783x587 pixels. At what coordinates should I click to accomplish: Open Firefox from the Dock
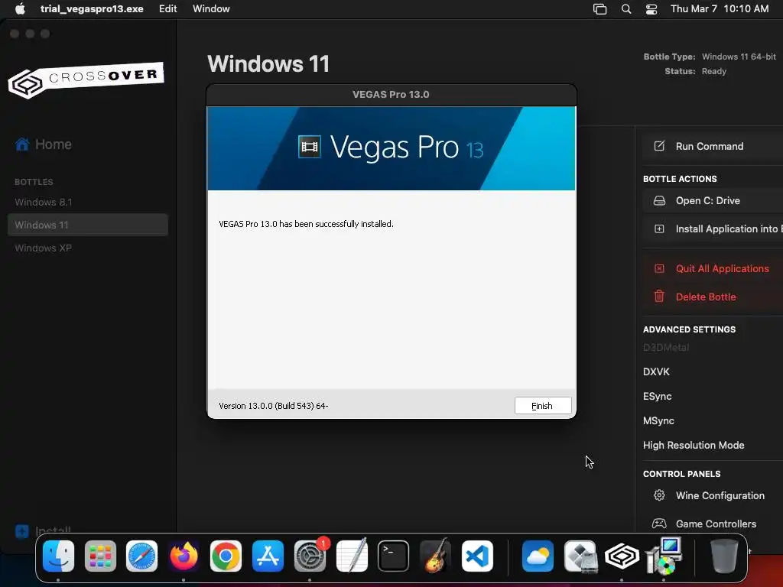click(184, 556)
